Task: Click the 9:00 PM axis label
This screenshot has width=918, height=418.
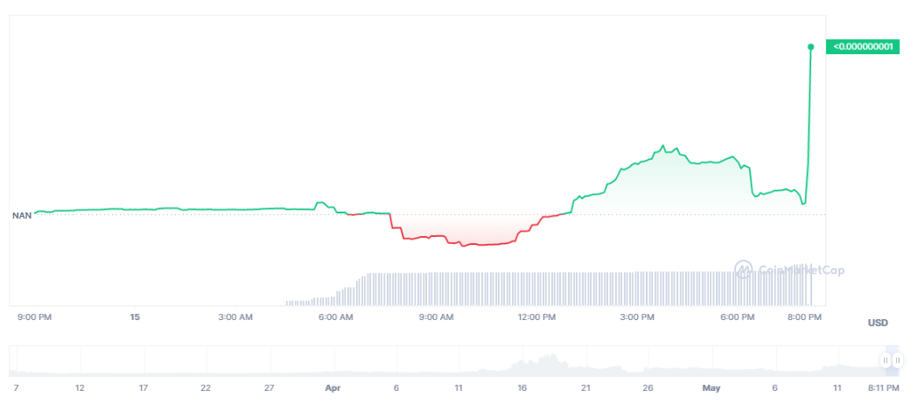Action: (x=35, y=317)
